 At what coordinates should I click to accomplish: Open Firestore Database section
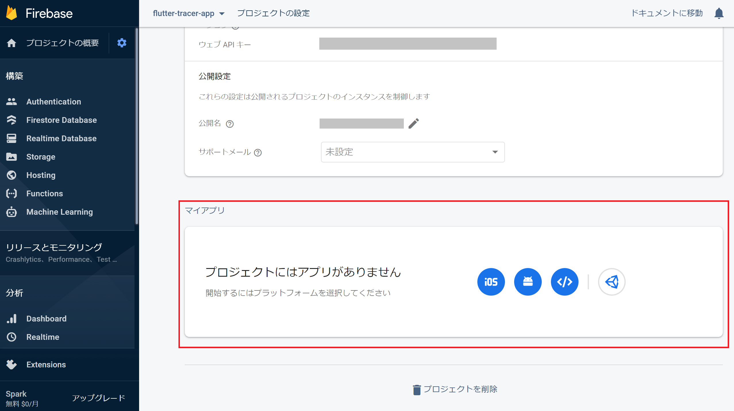pyautogui.click(x=62, y=120)
